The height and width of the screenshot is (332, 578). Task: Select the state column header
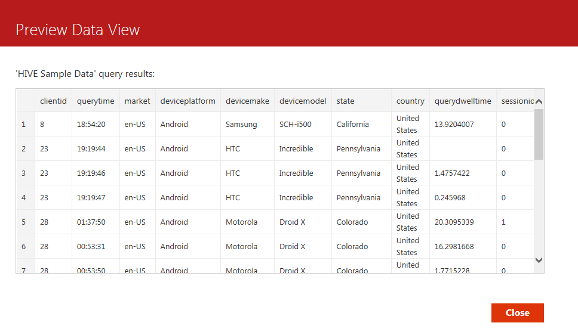pos(345,101)
